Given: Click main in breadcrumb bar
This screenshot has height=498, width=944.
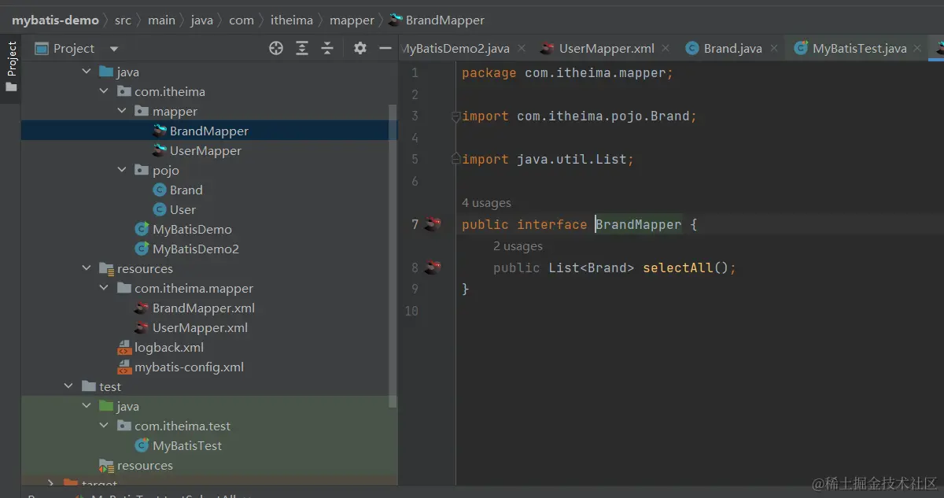Looking at the screenshot, I should 161,20.
